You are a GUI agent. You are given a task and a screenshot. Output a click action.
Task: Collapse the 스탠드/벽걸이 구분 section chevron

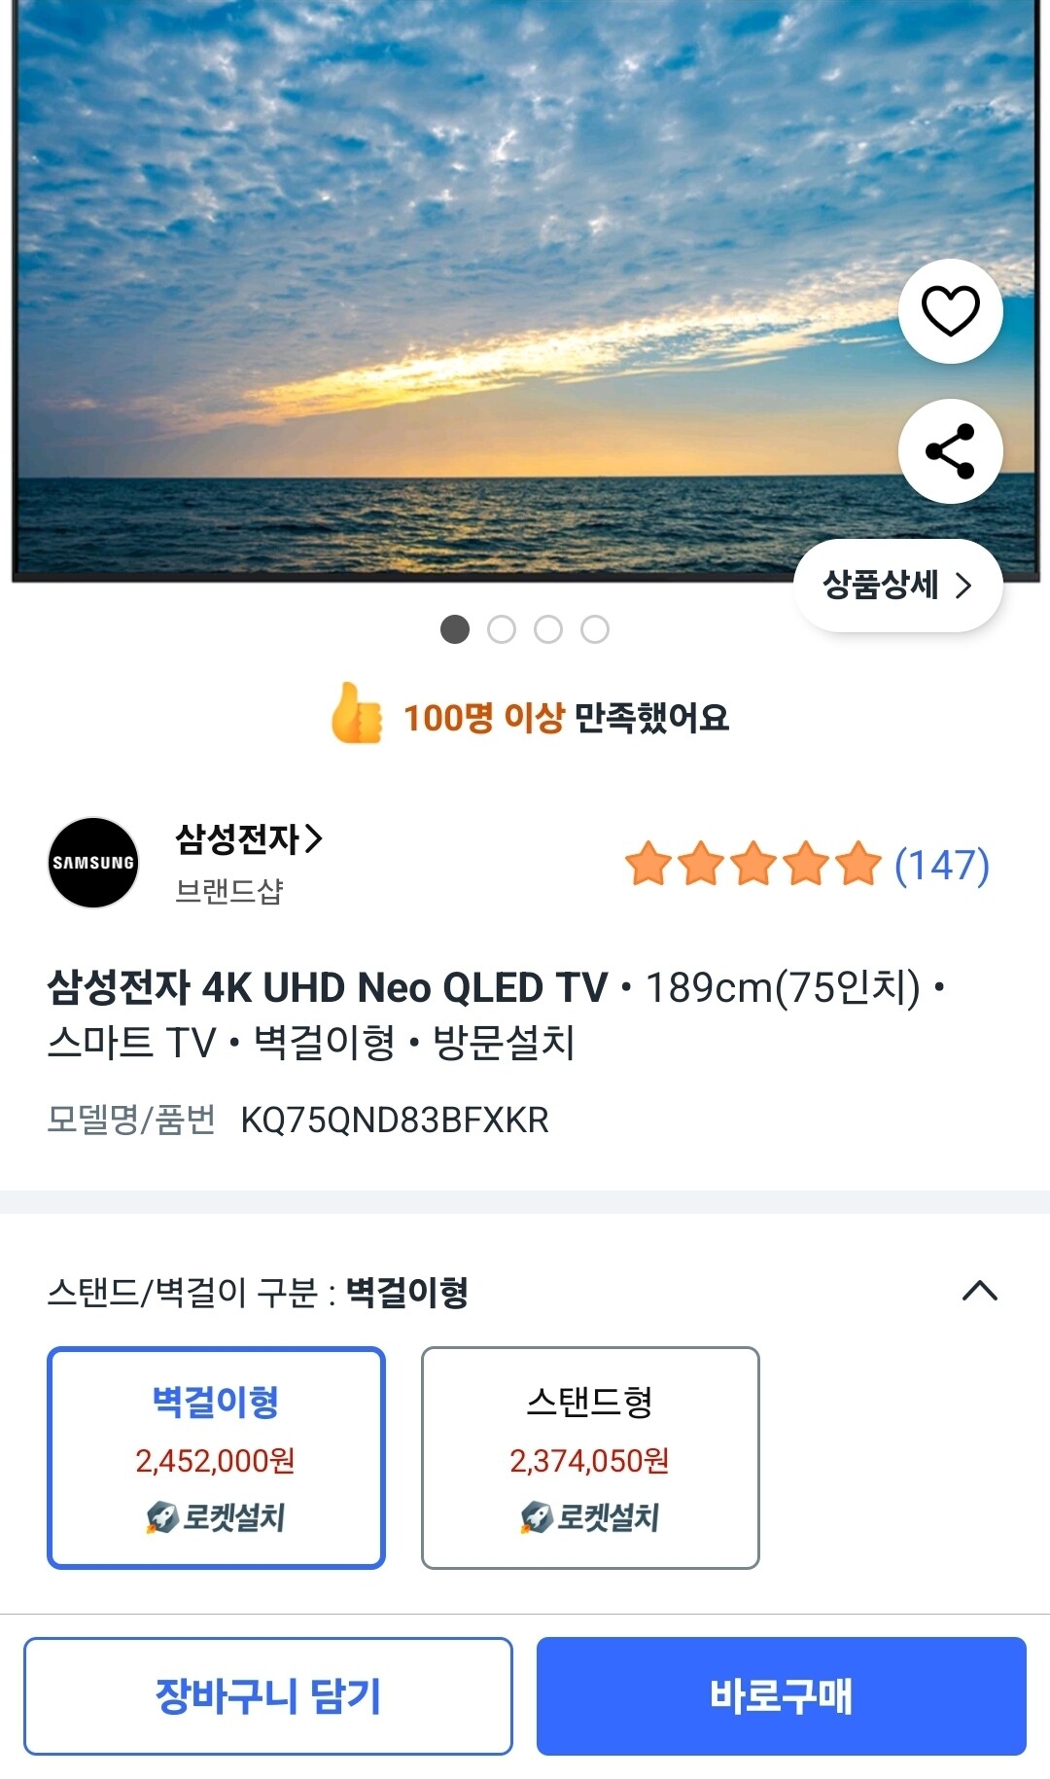click(x=979, y=1291)
